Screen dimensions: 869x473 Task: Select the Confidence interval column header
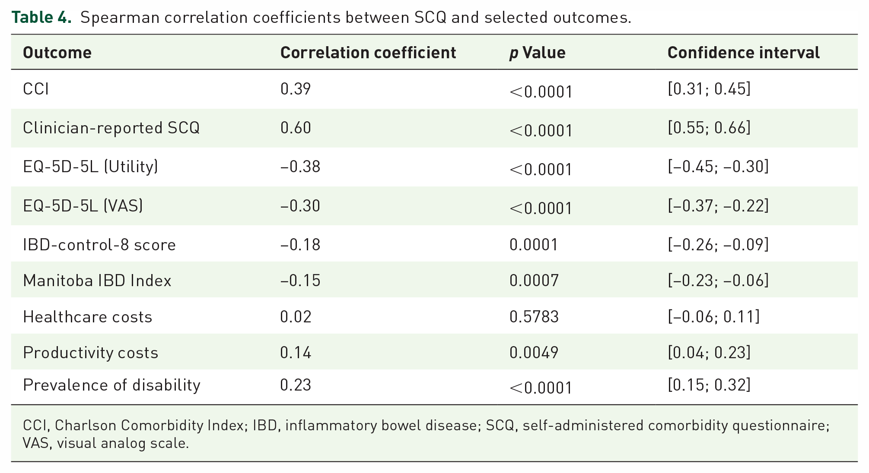[x=744, y=53]
